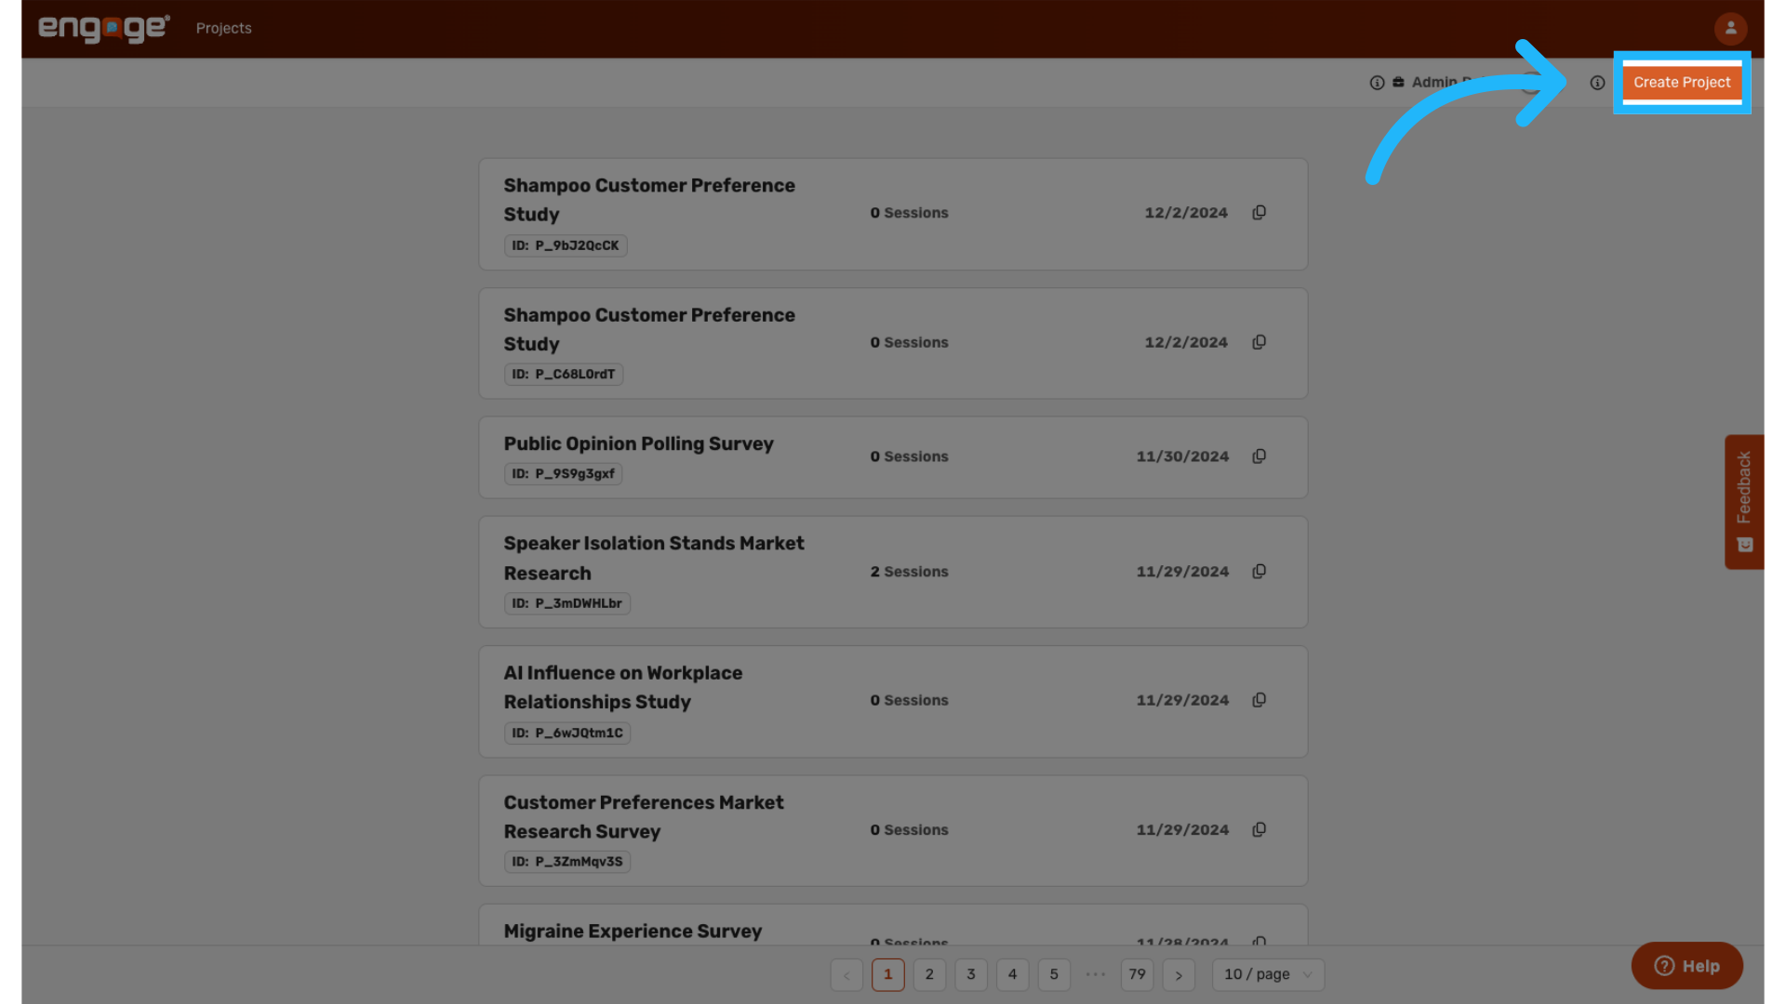
Task: Go to last page 79
Action: 1137,974
